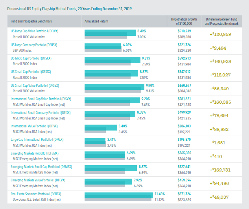Click the $389,380 benchmark growth value
This screenshot has height=209, width=249.
tap(184, 37)
